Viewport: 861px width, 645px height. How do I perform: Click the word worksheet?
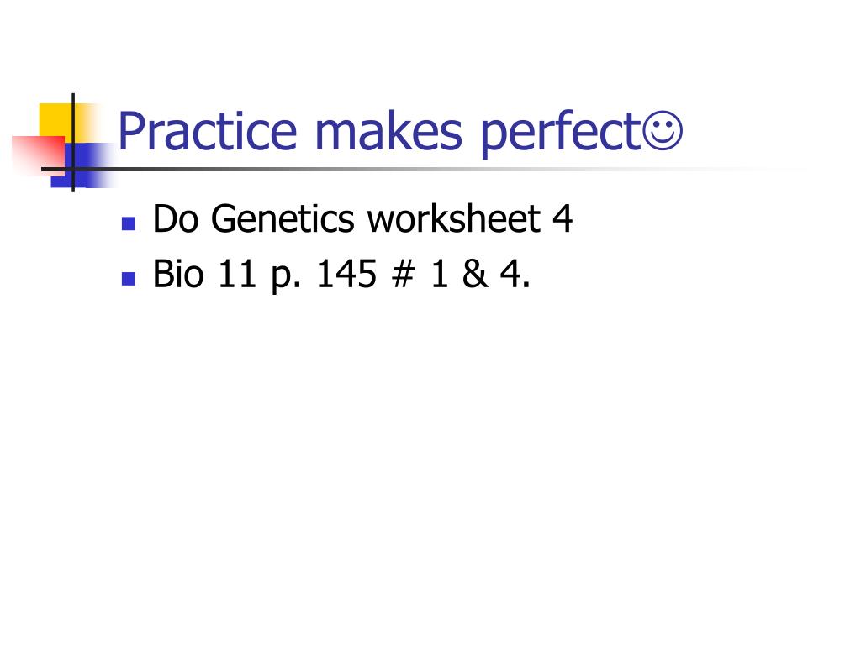click(454, 219)
